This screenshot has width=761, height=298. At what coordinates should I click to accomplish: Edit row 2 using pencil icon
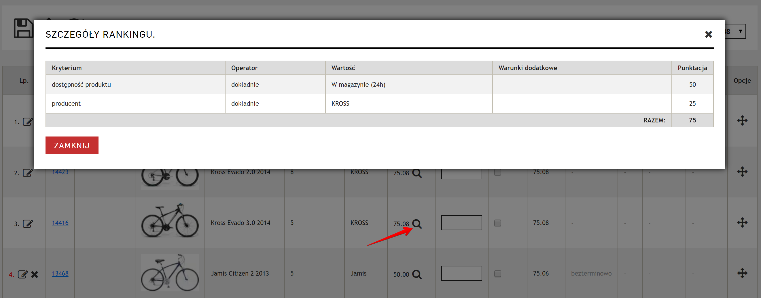coord(28,173)
